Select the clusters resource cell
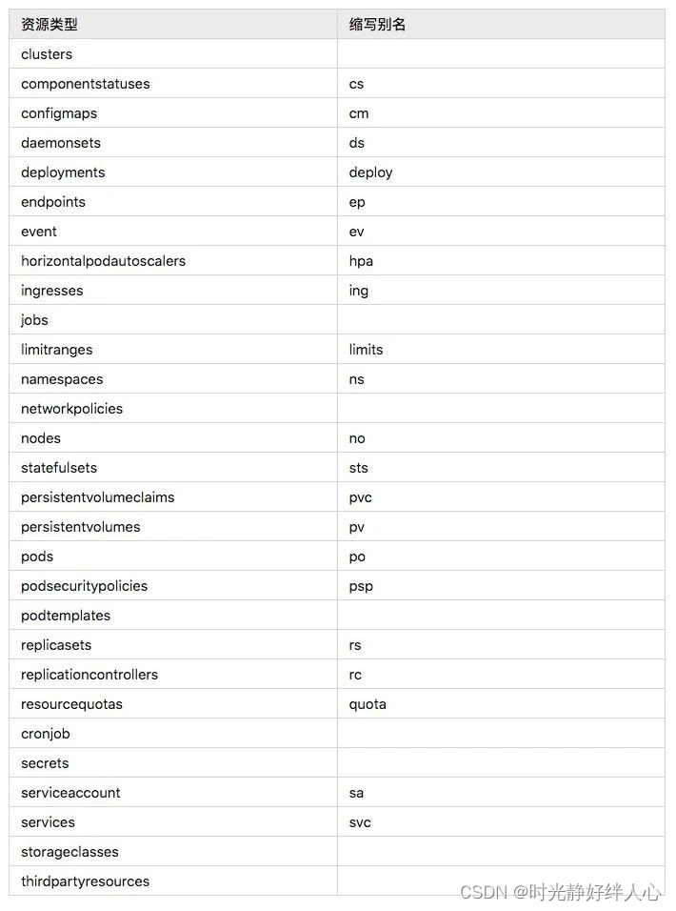Viewport: 676px width, 911px height. tap(47, 54)
